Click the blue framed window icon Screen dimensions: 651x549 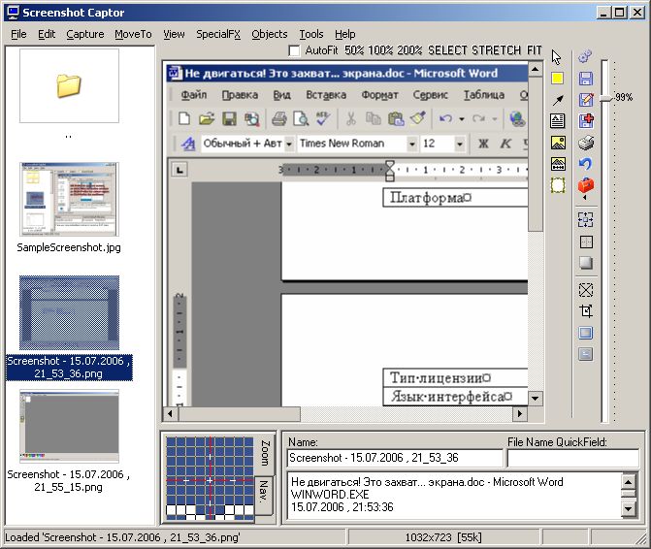coord(586,333)
